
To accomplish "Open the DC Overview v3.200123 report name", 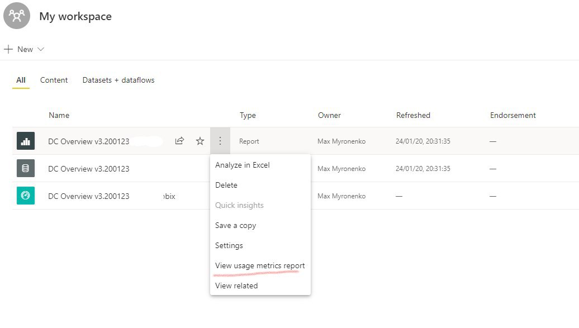I will 89,141.
